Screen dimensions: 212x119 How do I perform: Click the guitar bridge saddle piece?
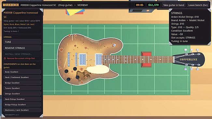click(76, 59)
